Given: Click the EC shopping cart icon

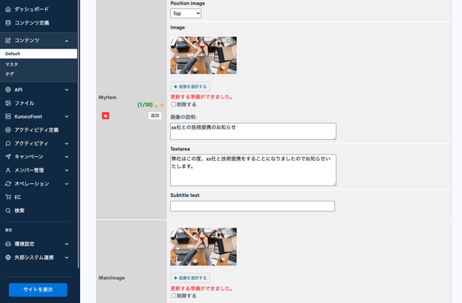Looking at the screenshot, I should [8, 197].
